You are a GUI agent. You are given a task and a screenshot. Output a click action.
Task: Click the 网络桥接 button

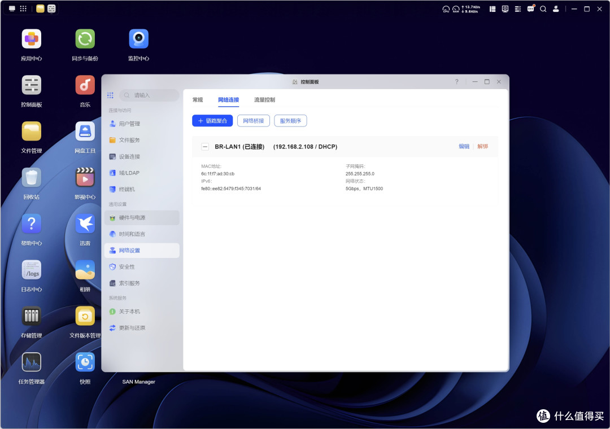point(253,121)
